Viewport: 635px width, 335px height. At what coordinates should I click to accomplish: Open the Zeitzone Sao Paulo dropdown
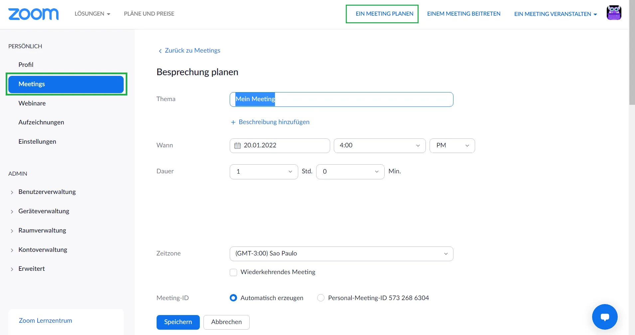tap(341, 254)
